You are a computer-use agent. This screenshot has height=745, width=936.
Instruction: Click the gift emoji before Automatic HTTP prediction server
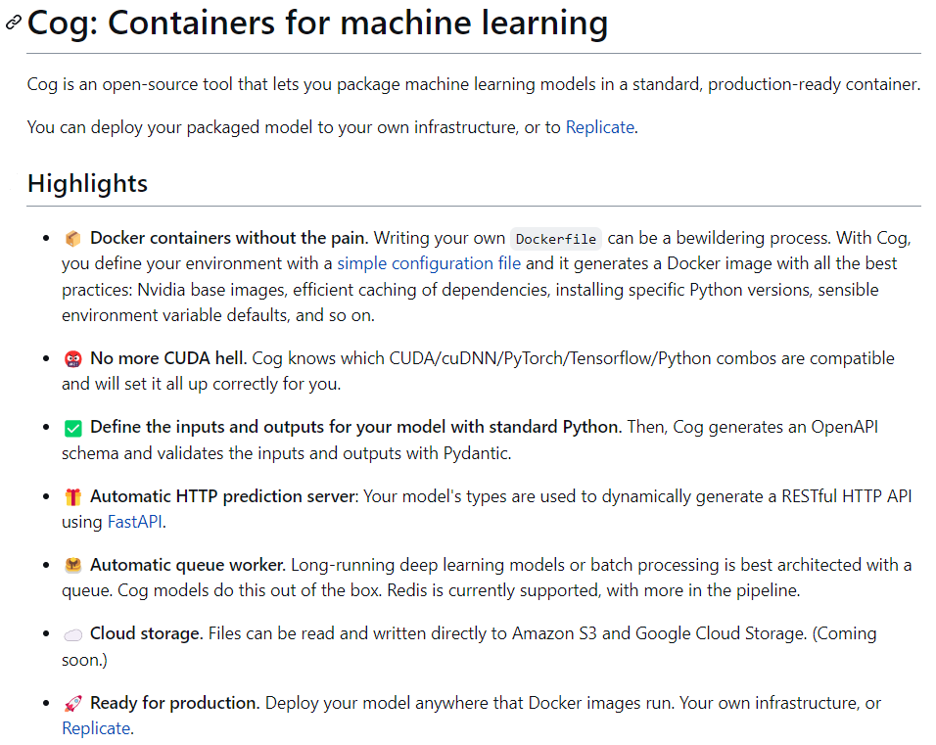tap(72, 497)
